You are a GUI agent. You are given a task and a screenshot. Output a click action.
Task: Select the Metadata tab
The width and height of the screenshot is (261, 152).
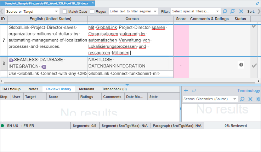[x=86, y=89]
